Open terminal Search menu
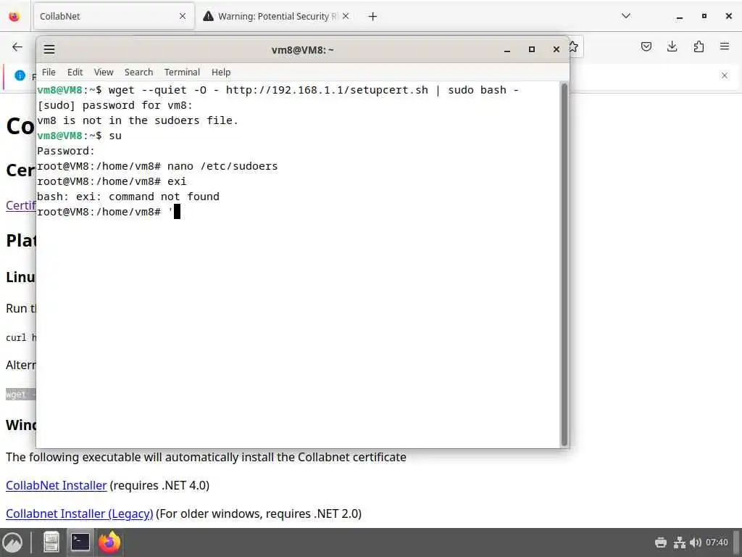Screen dimensions: 742x557 (138, 72)
